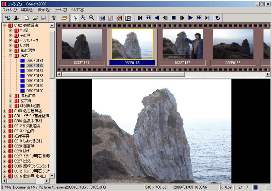Viewport: 272px width, 191px height.
Task: Click the DSCF0187 filmstrip caption label
Action: (x=183, y=63)
